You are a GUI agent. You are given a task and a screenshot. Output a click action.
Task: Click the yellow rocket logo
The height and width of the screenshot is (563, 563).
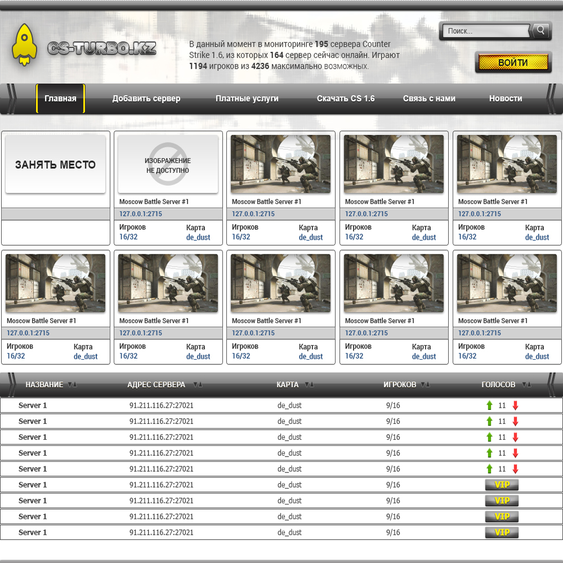pos(24,45)
